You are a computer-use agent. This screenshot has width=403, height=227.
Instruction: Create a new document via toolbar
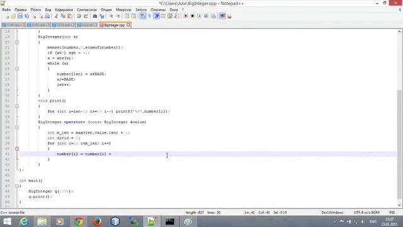[x=6, y=16]
